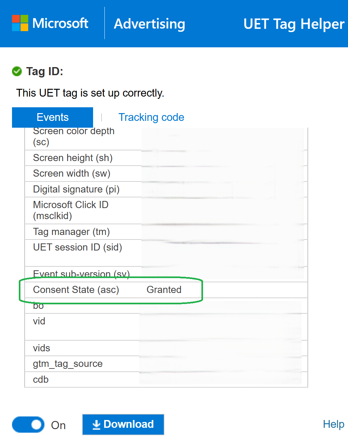Viewport: 348px width, 444px height.
Task: Click the Microsoft Click ID (msclkid) row
Action: [71, 210]
